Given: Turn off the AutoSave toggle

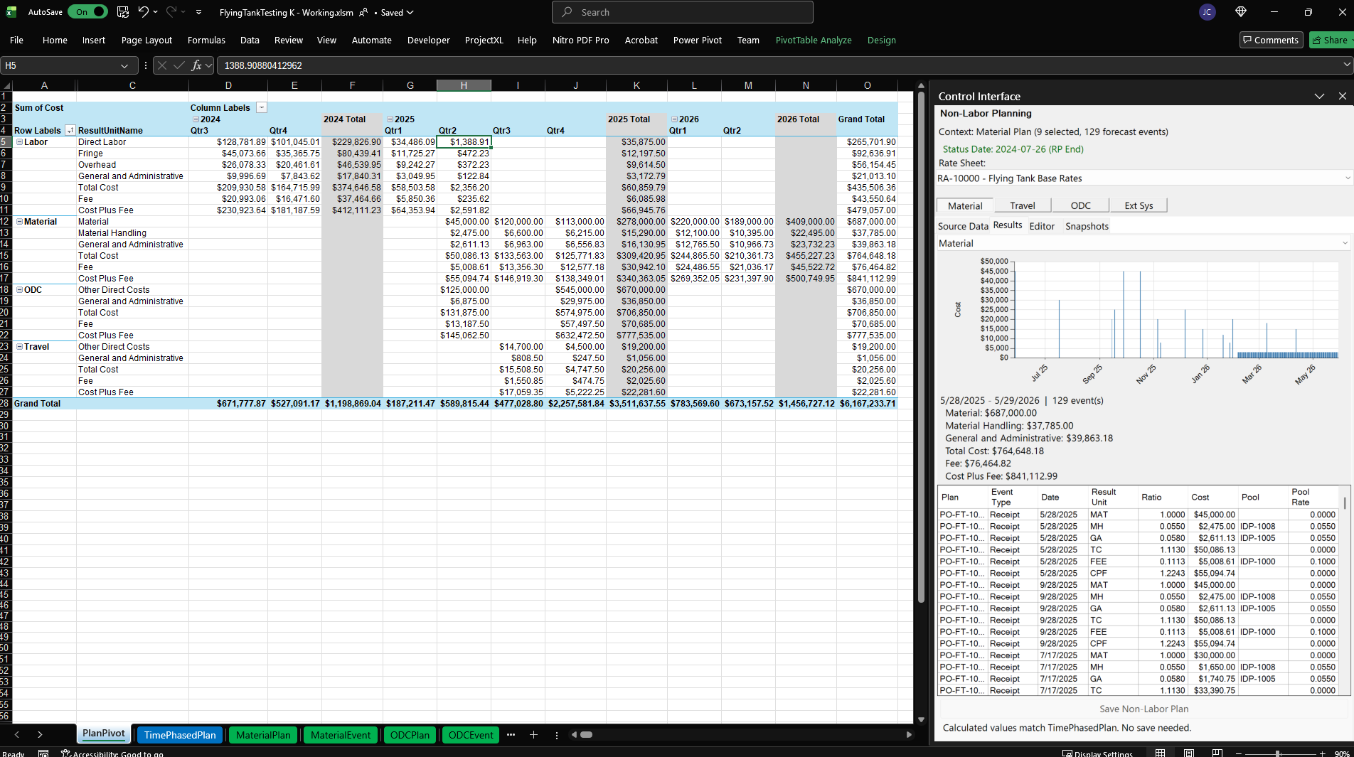Looking at the screenshot, I should (87, 12).
